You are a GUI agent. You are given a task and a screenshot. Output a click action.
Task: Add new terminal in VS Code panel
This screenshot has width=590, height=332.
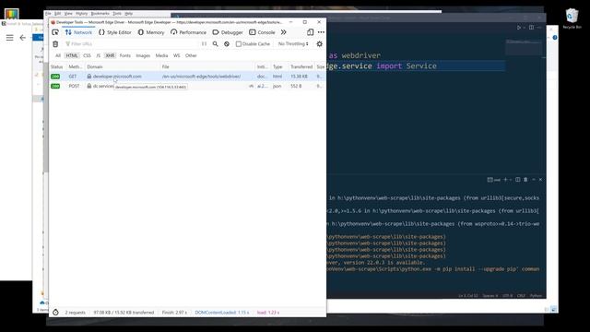click(x=505, y=180)
